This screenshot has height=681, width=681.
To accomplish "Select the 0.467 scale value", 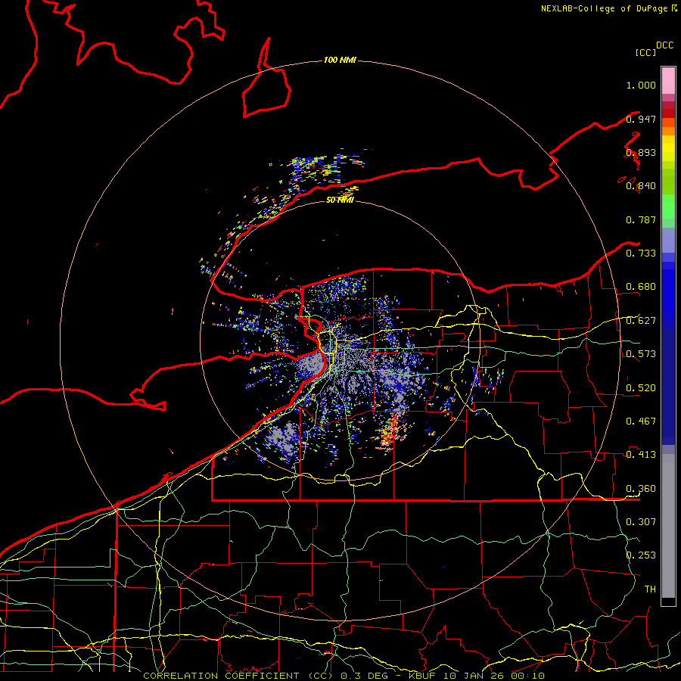I will tap(641, 421).
